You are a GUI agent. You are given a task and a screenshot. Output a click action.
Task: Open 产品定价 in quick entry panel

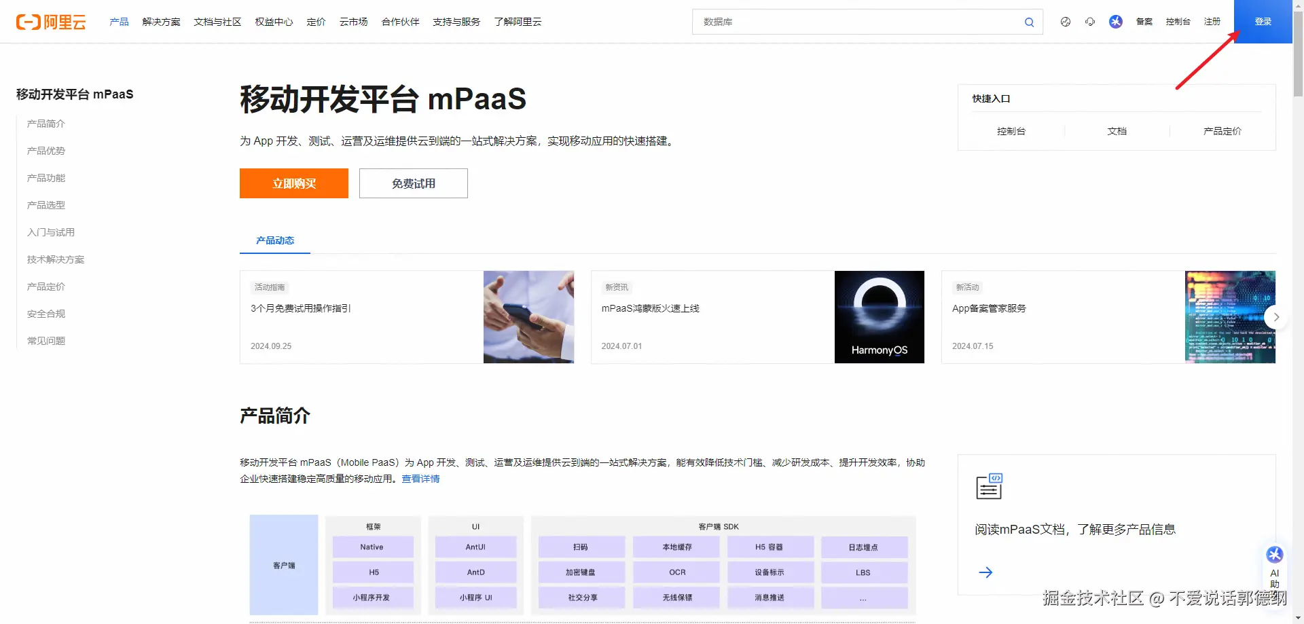(1222, 131)
